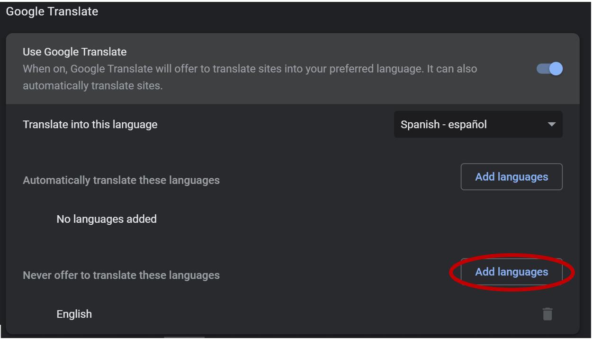The height and width of the screenshot is (339, 592).
Task: Click the Google Translate description text
Action: 250,77
